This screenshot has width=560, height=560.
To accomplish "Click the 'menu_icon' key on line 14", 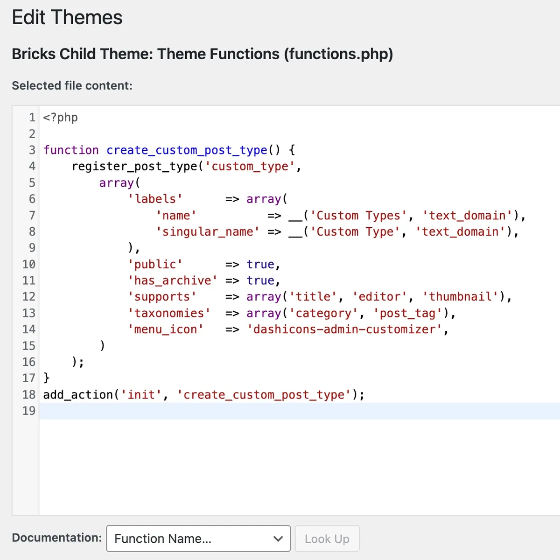I will (x=166, y=329).
